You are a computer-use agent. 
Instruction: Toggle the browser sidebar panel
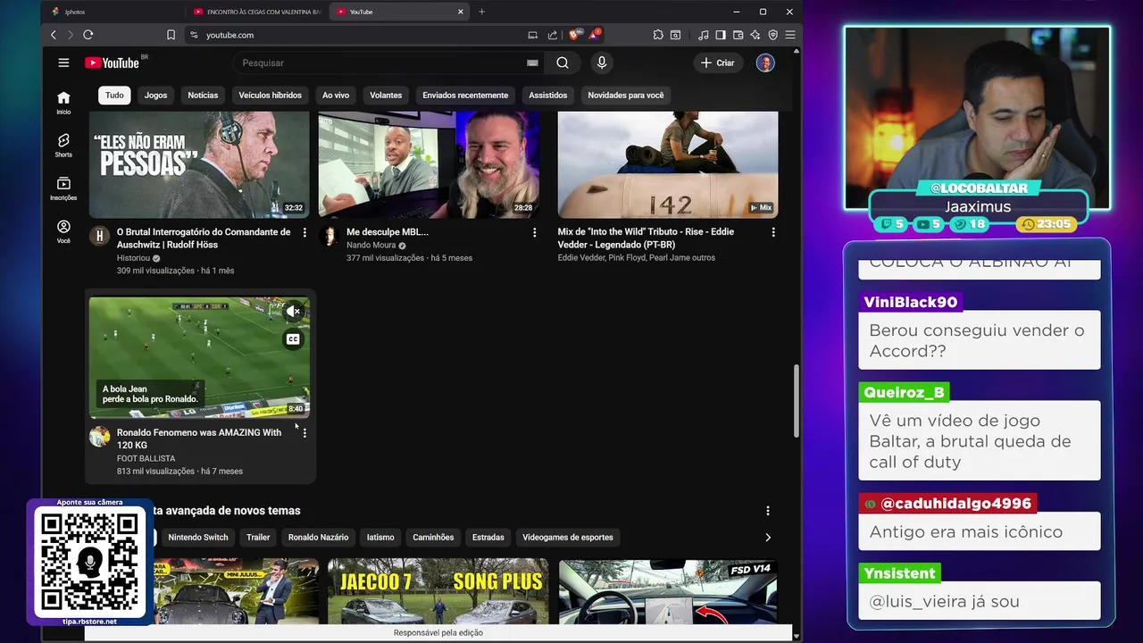(721, 35)
